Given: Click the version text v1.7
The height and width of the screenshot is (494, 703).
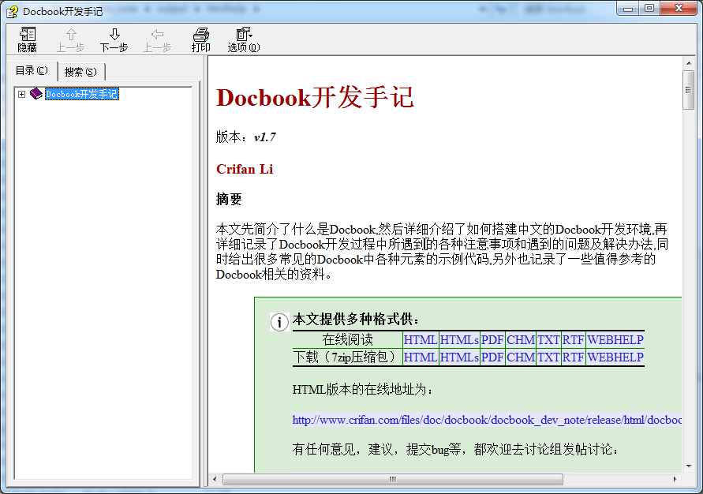Looking at the screenshot, I should tap(264, 137).
